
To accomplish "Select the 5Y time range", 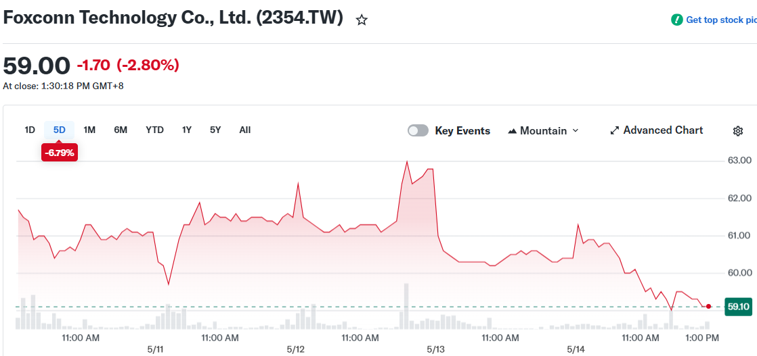I will coord(215,130).
